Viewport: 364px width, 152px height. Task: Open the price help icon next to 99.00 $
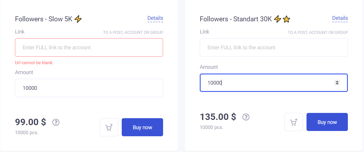point(56,122)
